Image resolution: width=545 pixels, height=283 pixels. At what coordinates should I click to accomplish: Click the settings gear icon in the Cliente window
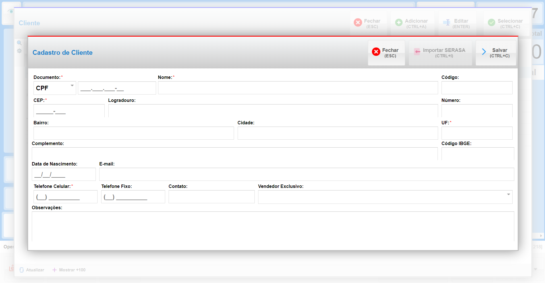19,51
